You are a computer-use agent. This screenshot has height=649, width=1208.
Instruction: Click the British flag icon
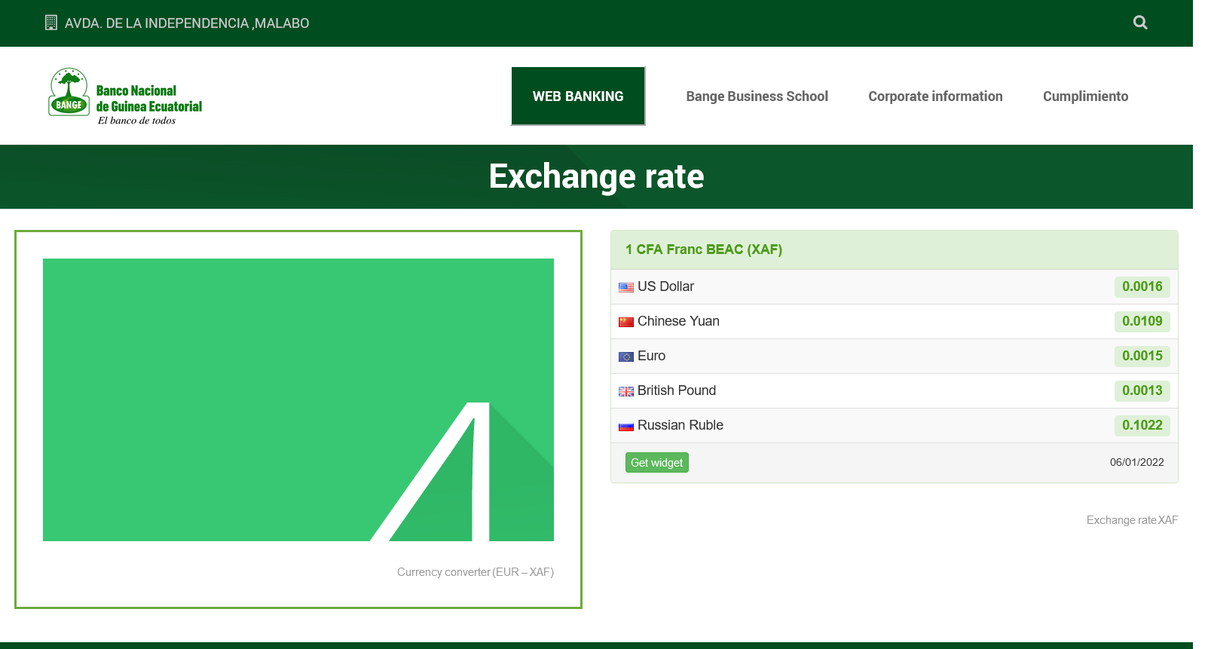pos(625,391)
